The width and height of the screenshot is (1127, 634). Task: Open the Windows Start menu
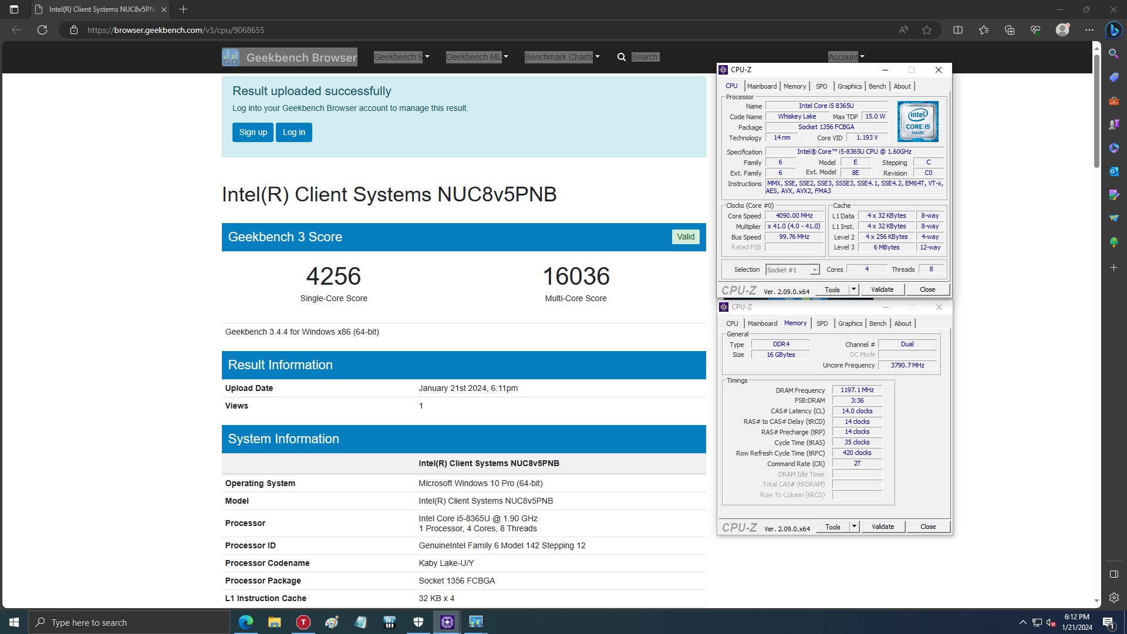point(14,622)
